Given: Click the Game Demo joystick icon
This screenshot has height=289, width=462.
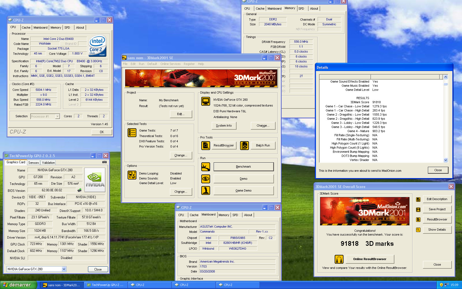Looking at the screenshot, I should point(206,190).
